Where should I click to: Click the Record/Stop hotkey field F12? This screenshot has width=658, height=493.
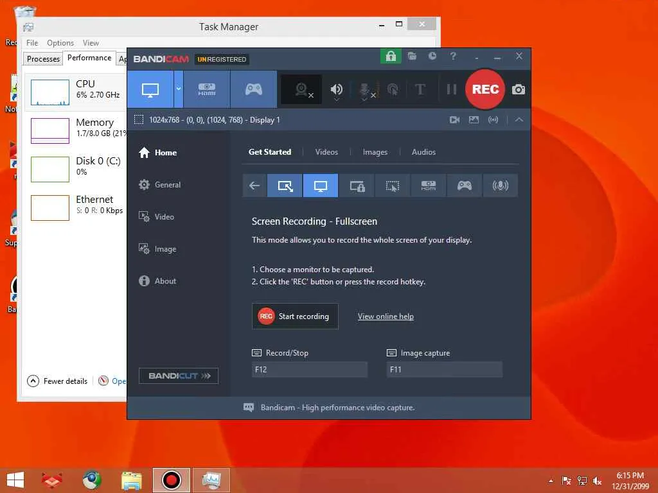tap(310, 369)
